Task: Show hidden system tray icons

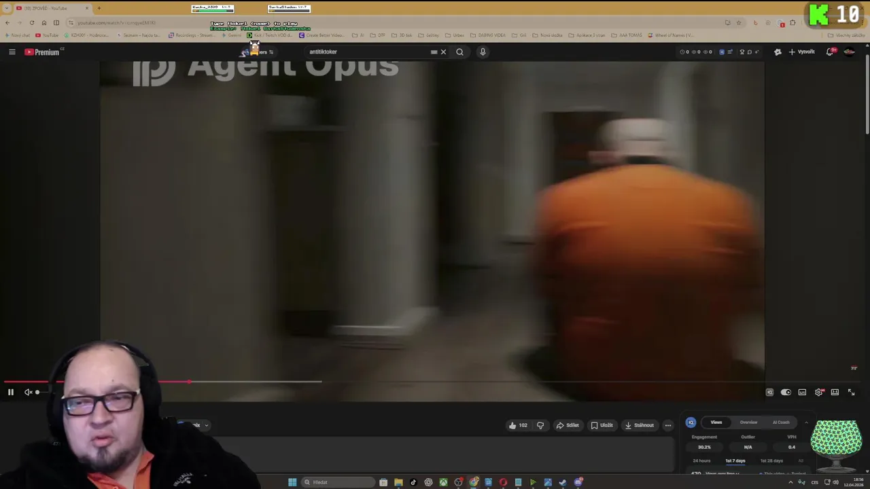Action: (x=790, y=482)
